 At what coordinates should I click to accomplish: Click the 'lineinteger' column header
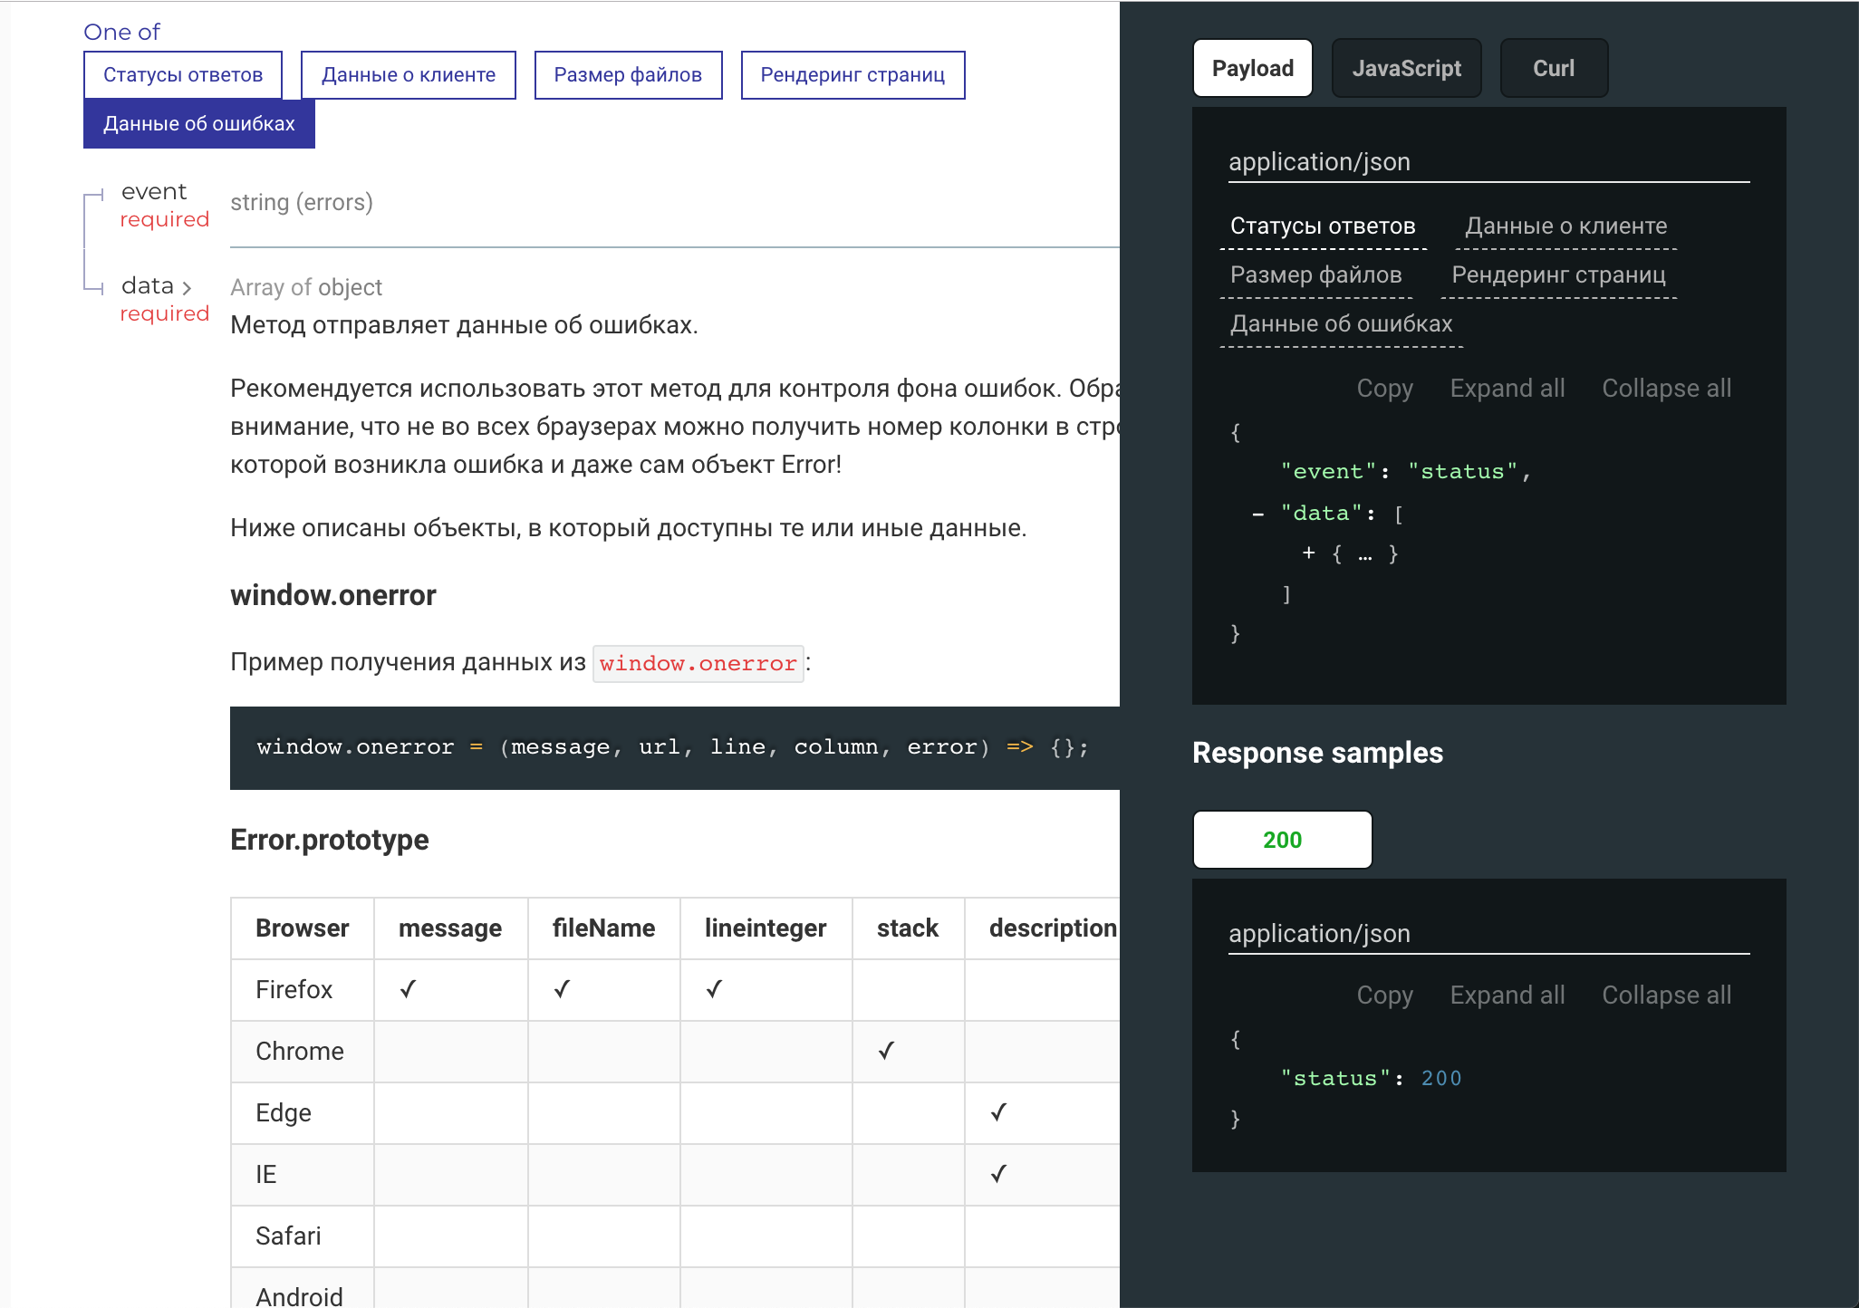[x=766, y=928]
